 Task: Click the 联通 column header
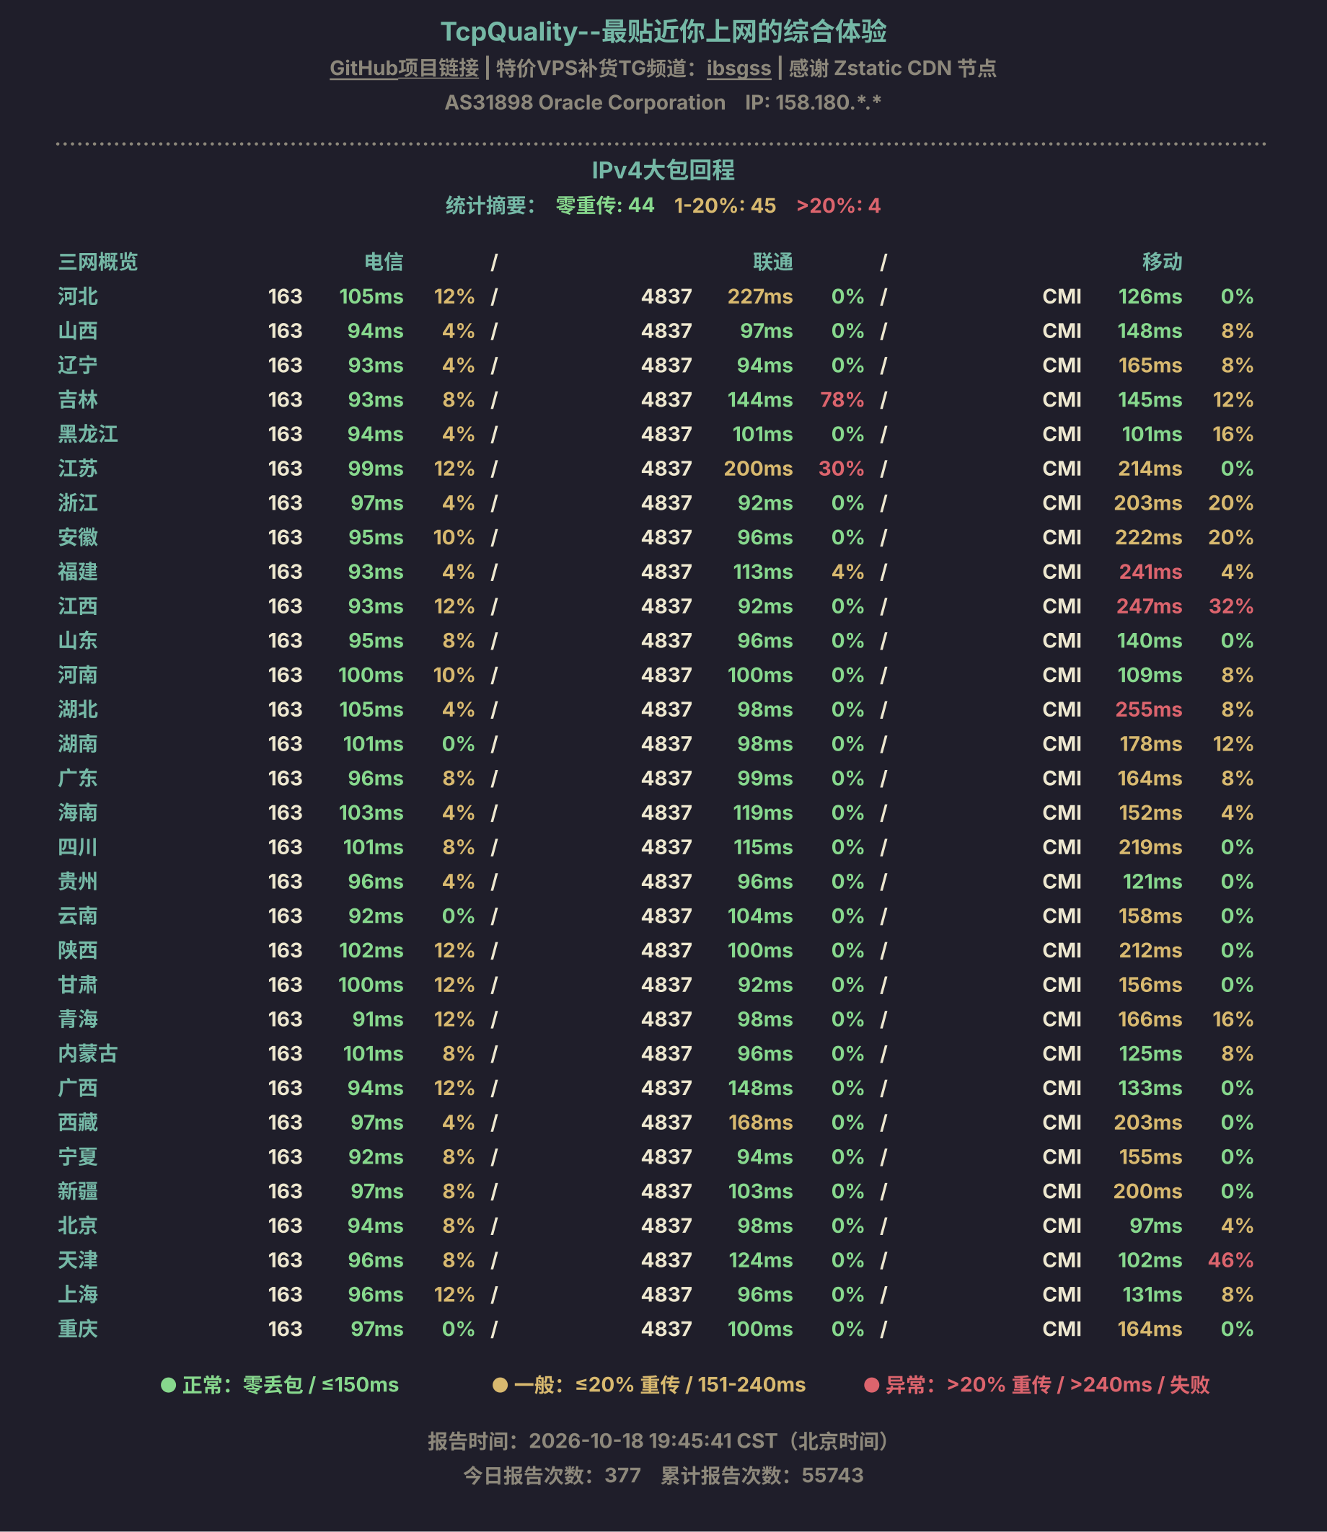[x=773, y=262]
